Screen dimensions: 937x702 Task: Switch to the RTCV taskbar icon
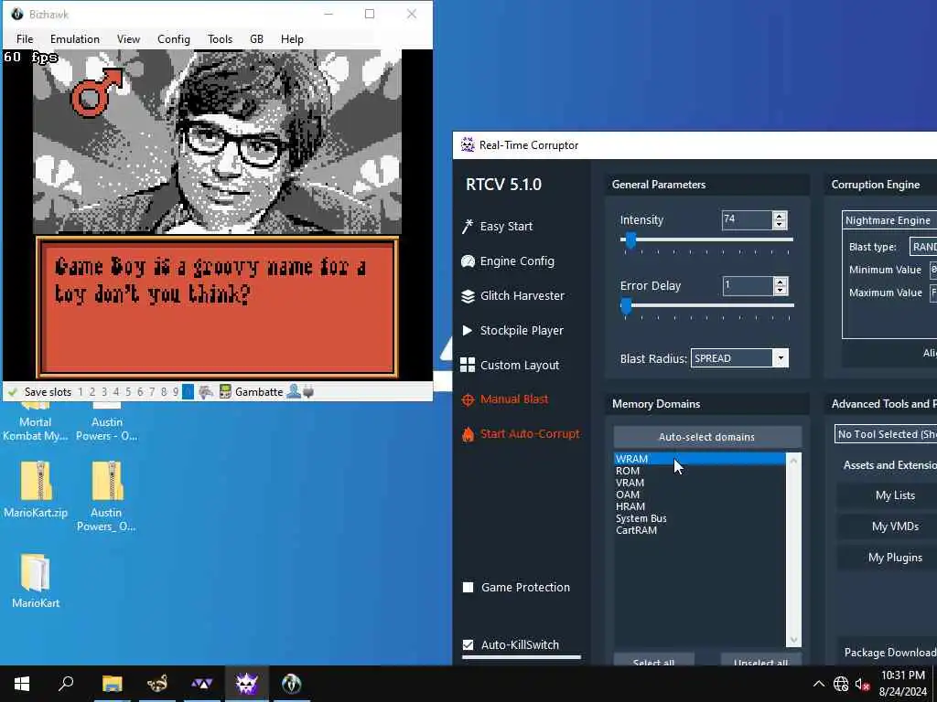point(247,684)
